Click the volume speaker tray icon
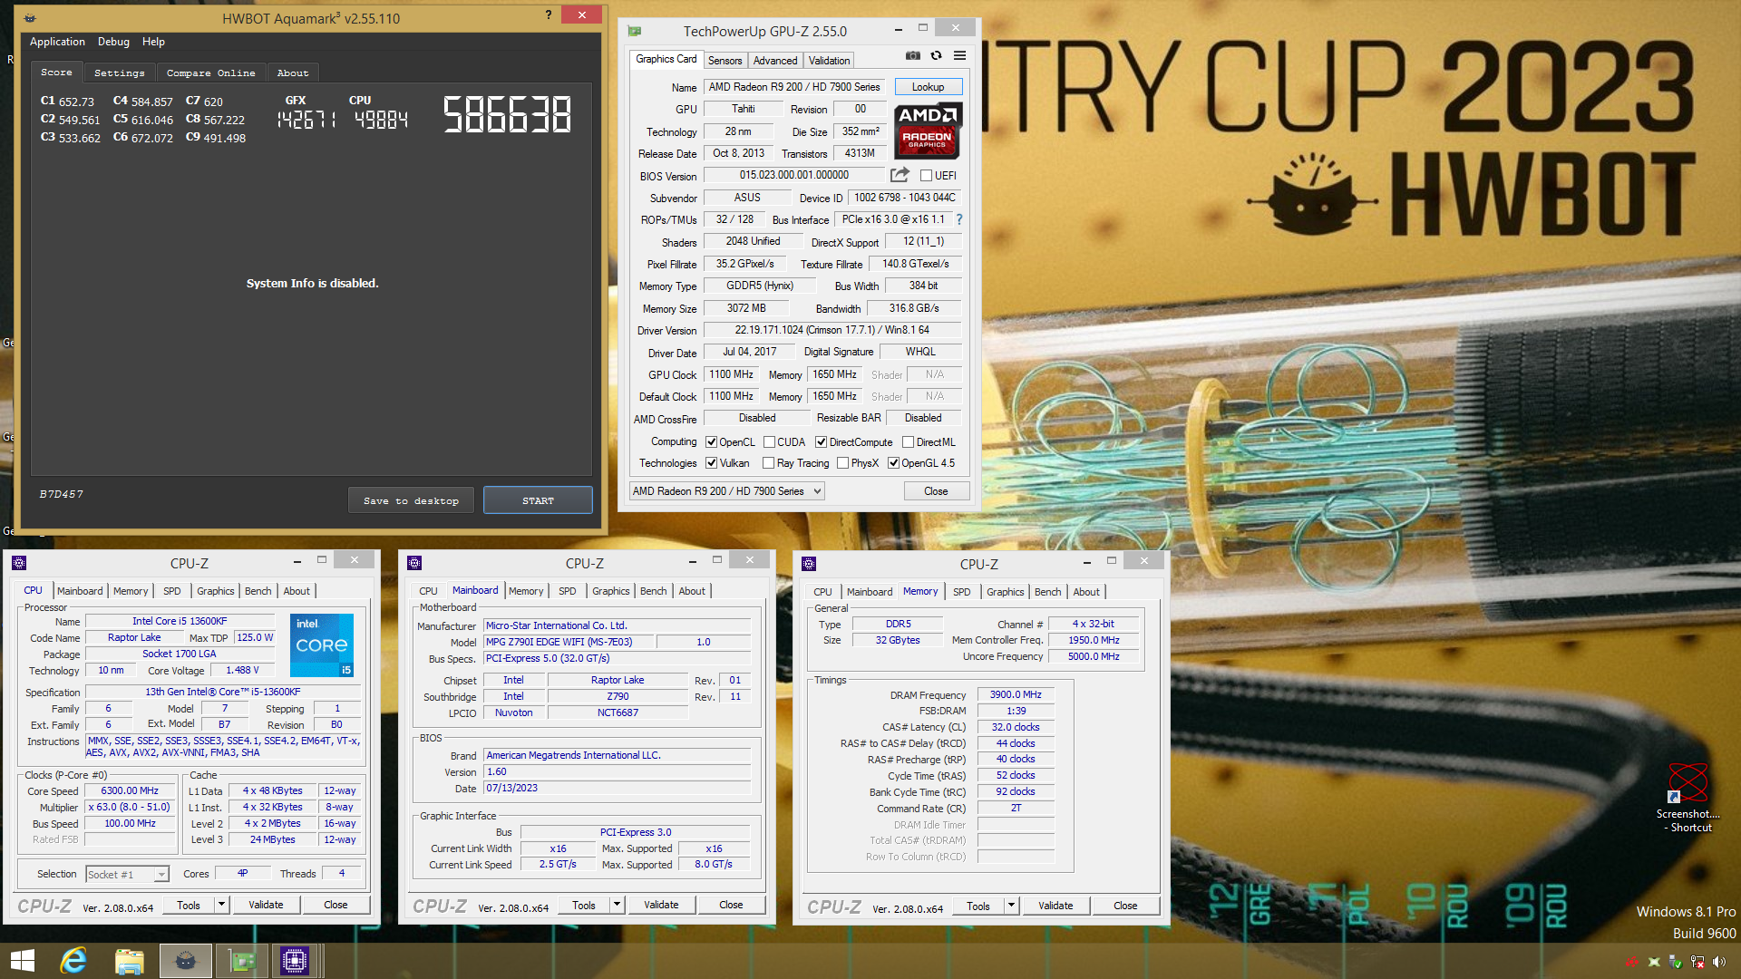This screenshot has height=979, width=1741. click(x=1719, y=962)
